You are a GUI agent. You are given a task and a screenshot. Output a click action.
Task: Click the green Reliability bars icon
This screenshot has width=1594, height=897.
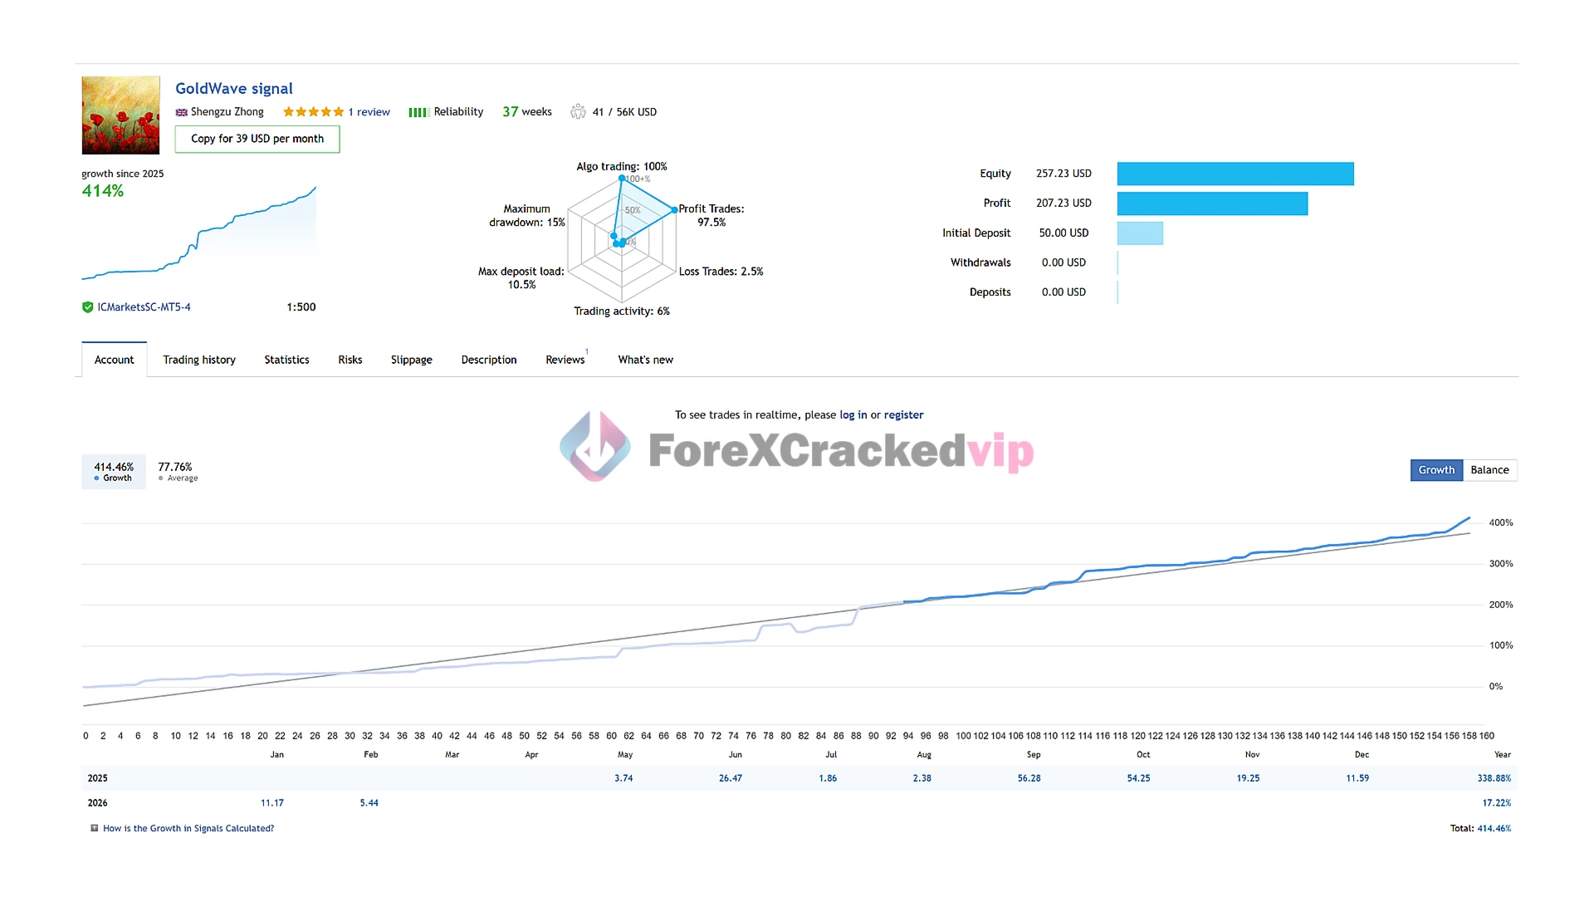click(418, 112)
